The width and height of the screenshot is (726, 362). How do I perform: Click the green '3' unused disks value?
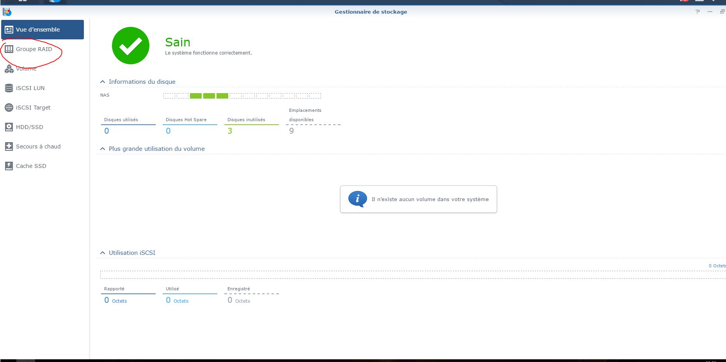pos(230,131)
